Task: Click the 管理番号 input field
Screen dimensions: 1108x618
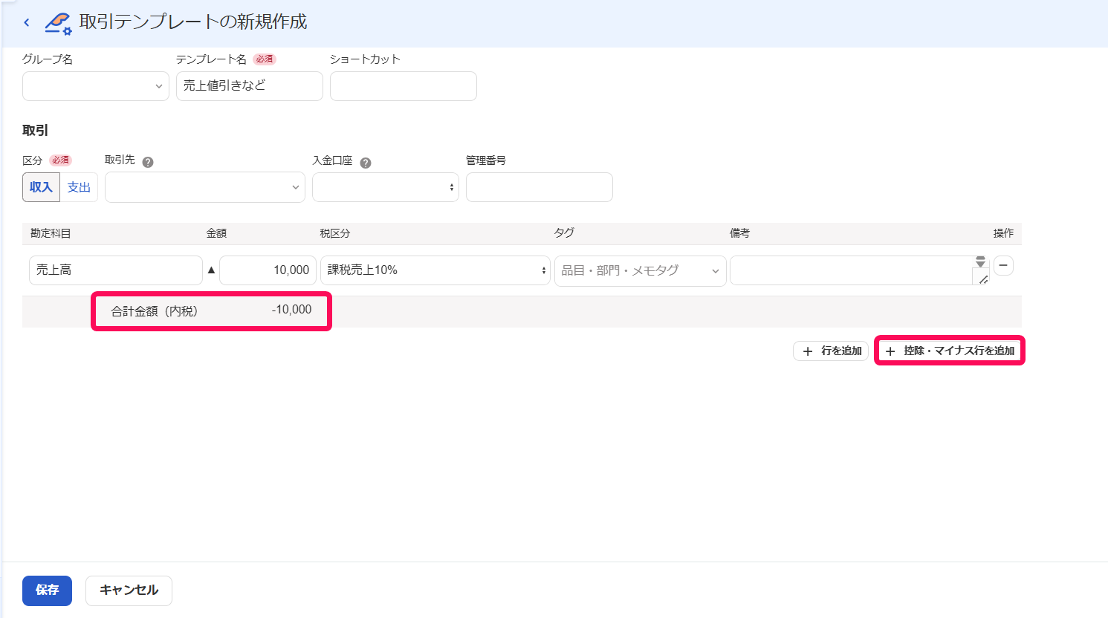Action: [540, 187]
